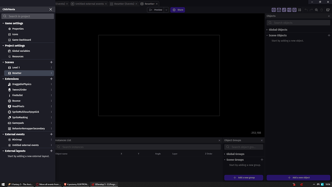Add a new external layout plus icon
This screenshot has height=187, width=332.
pyautogui.click(x=51, y=151)
